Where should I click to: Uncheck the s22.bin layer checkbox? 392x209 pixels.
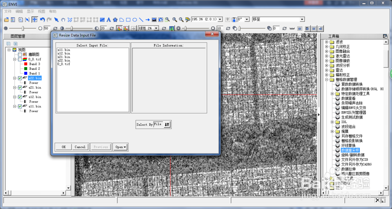tap(20, 78)
